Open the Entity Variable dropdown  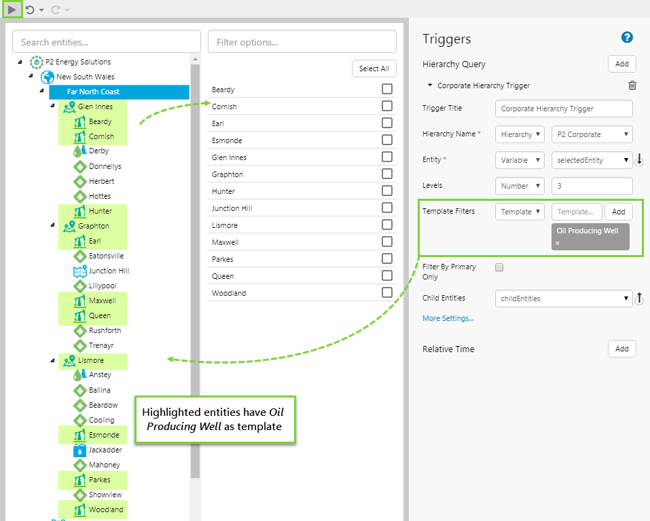point(520,160)
